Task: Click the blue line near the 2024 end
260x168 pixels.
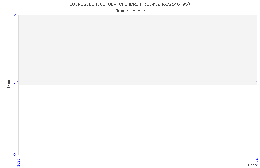Action: click(254, 85)
